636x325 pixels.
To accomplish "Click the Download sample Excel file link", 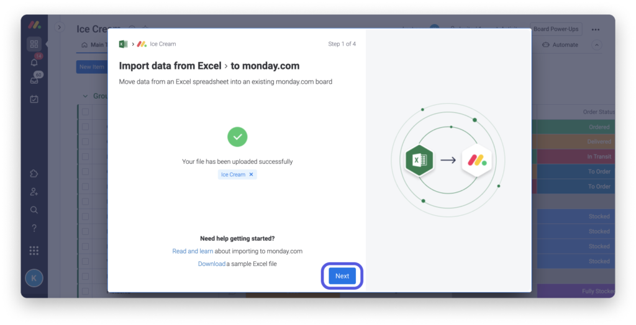I will click(211, 264).
